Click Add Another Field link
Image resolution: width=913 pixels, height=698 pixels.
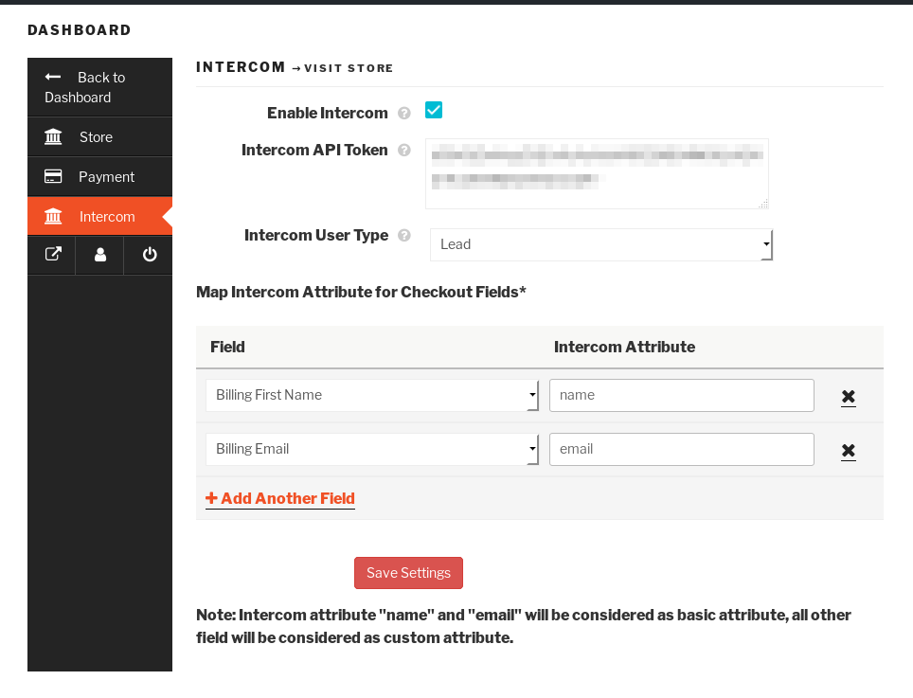[x=280, y=499]
